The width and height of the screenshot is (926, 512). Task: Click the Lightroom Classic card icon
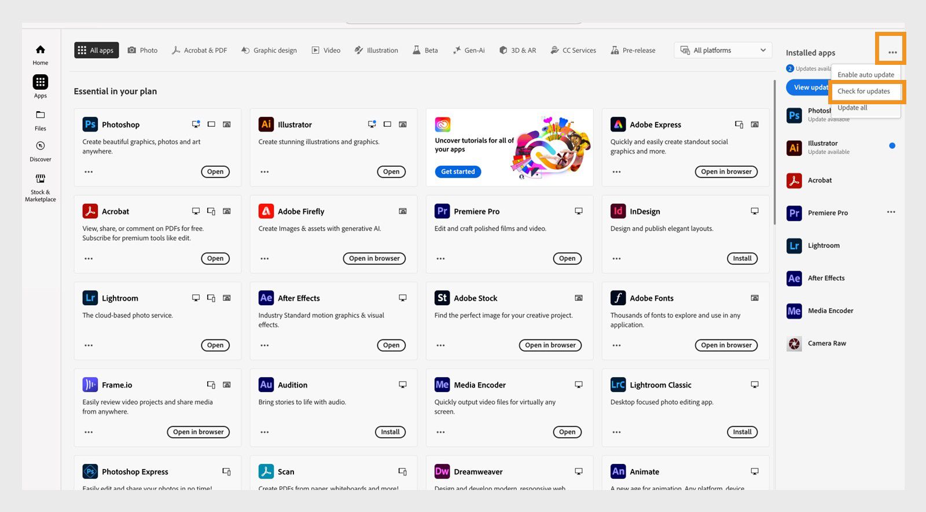coord(618,385)
